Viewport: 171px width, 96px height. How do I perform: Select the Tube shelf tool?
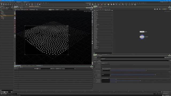tap(6, 5)
